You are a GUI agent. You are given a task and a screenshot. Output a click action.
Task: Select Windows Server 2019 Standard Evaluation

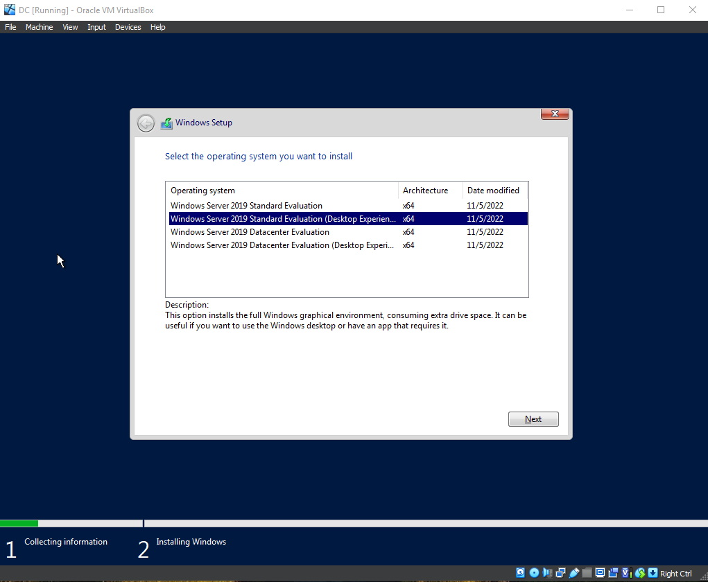348,206
